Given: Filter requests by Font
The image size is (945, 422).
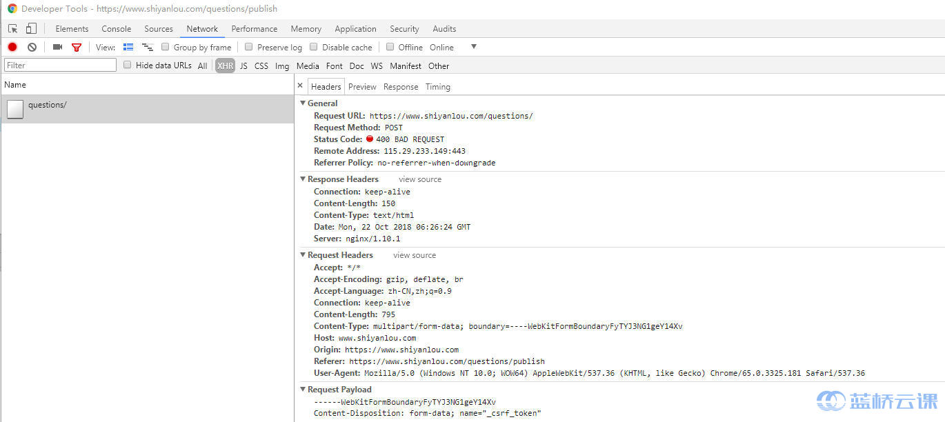Looking at the screenshot, I should tap(335, 66).
